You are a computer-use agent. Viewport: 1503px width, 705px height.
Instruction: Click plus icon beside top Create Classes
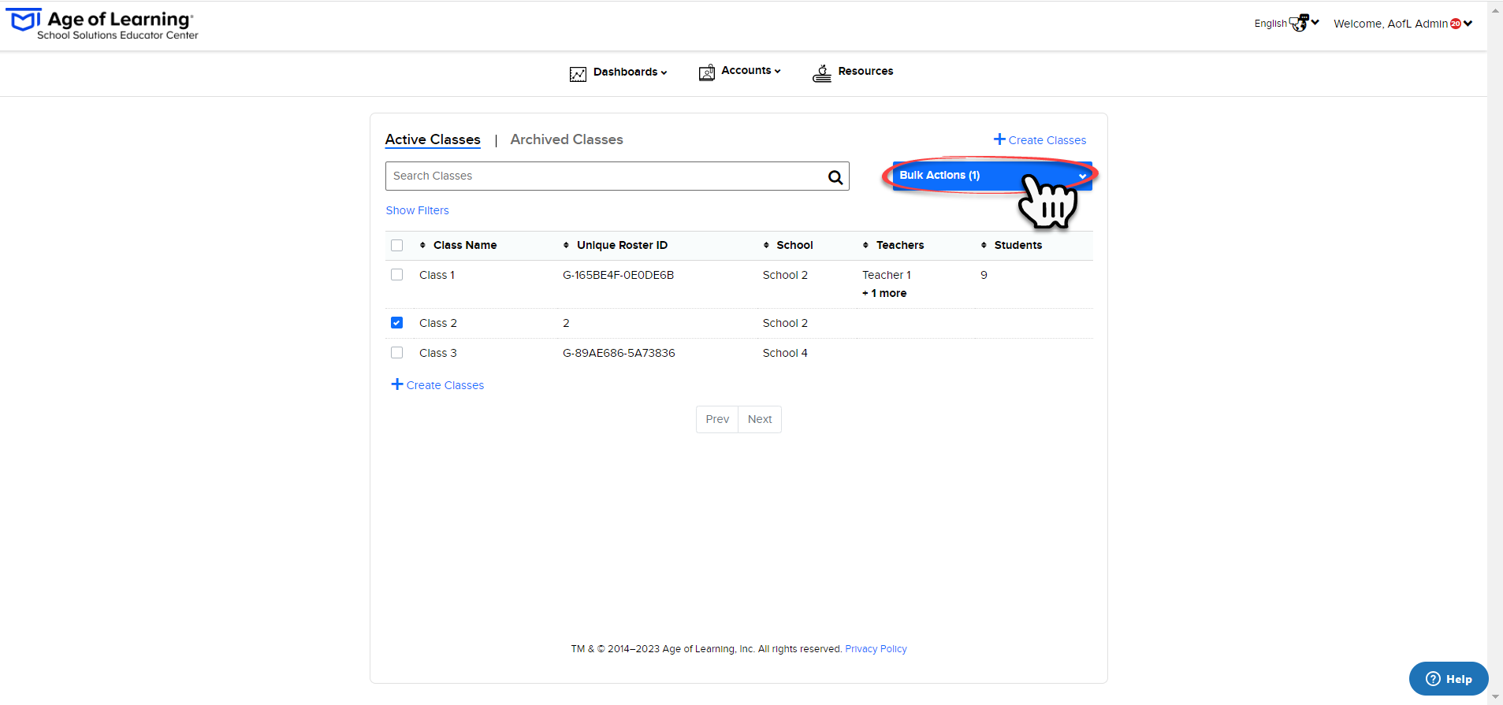tap(999, 139)
